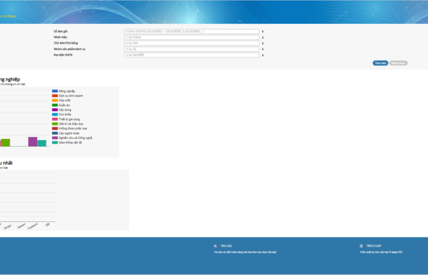Click the 'Singa...' axis label

8,226
